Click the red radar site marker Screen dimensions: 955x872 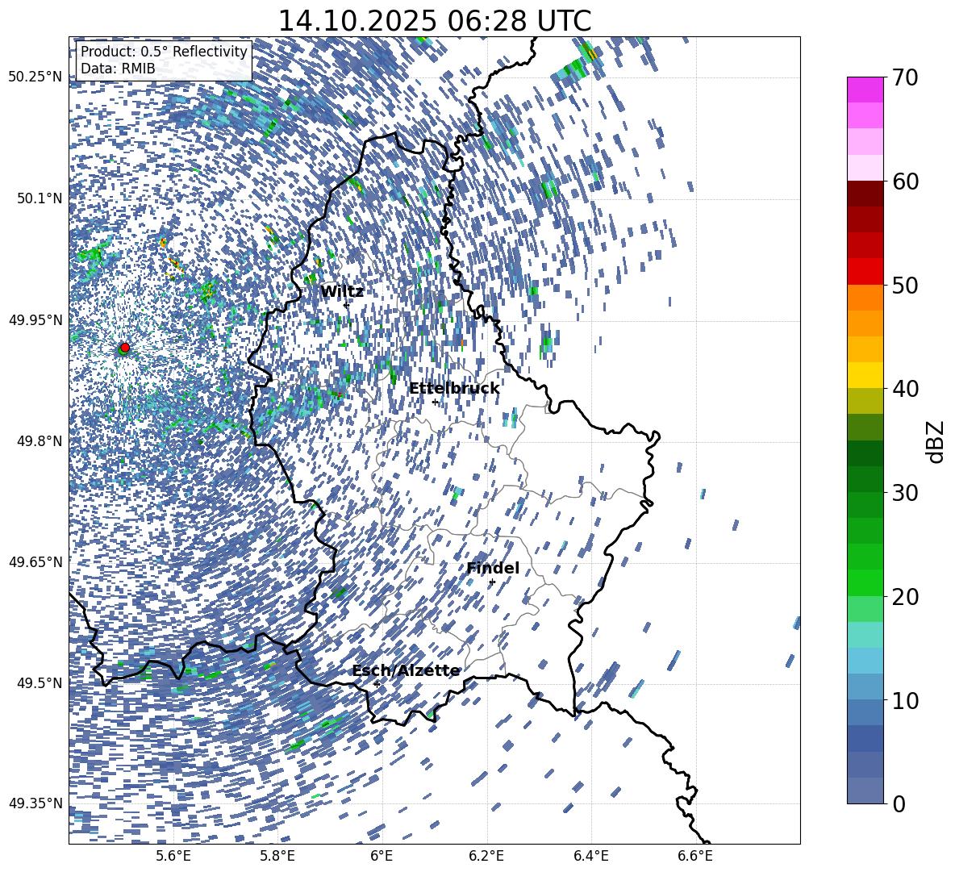[125, 347]
